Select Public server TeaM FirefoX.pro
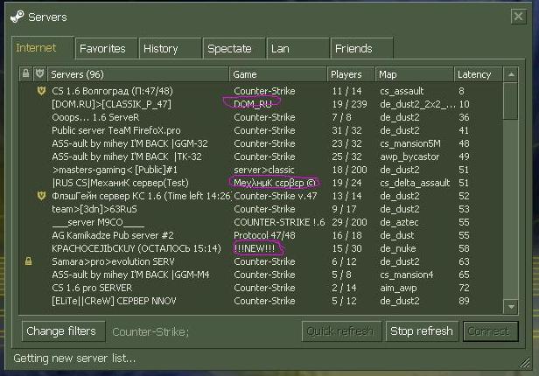Image resolution: width=539 pixels, height=376 pixels. (262, 130)
